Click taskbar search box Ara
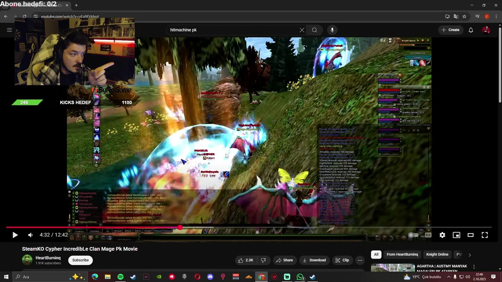This screenshot has height=282, width=502. (x=50, y=277)
